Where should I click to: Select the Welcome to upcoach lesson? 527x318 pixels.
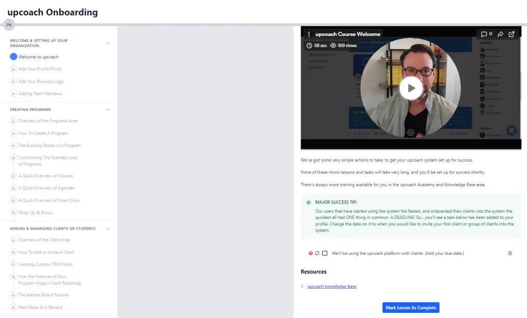coord(38,57)
